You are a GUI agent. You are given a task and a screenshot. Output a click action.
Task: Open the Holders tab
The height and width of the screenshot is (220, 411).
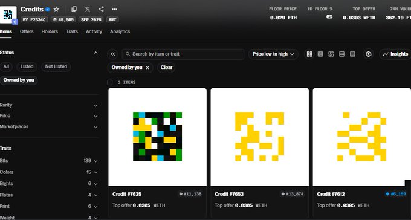pos(50,31)
